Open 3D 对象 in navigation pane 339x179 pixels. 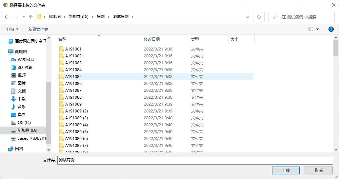(25, 68)
